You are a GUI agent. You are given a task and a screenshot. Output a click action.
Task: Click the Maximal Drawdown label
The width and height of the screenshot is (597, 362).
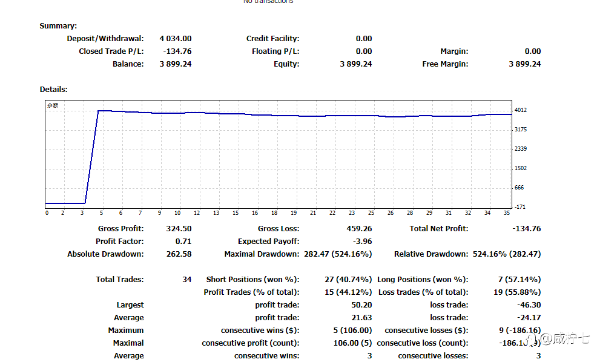[262, 254]
